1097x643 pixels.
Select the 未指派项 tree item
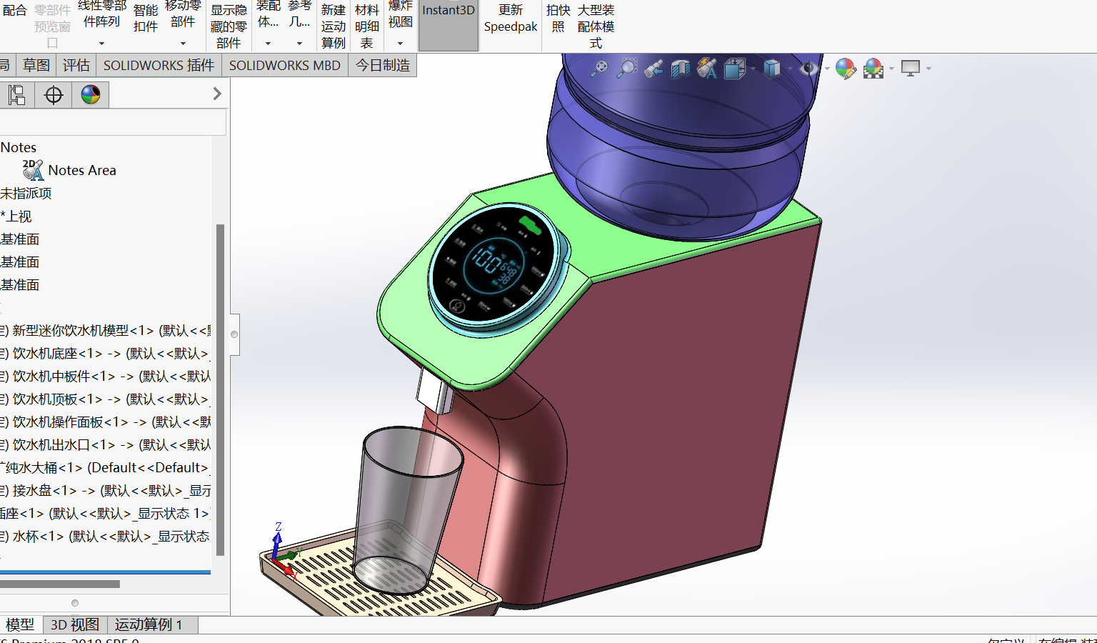coord(26,193)
